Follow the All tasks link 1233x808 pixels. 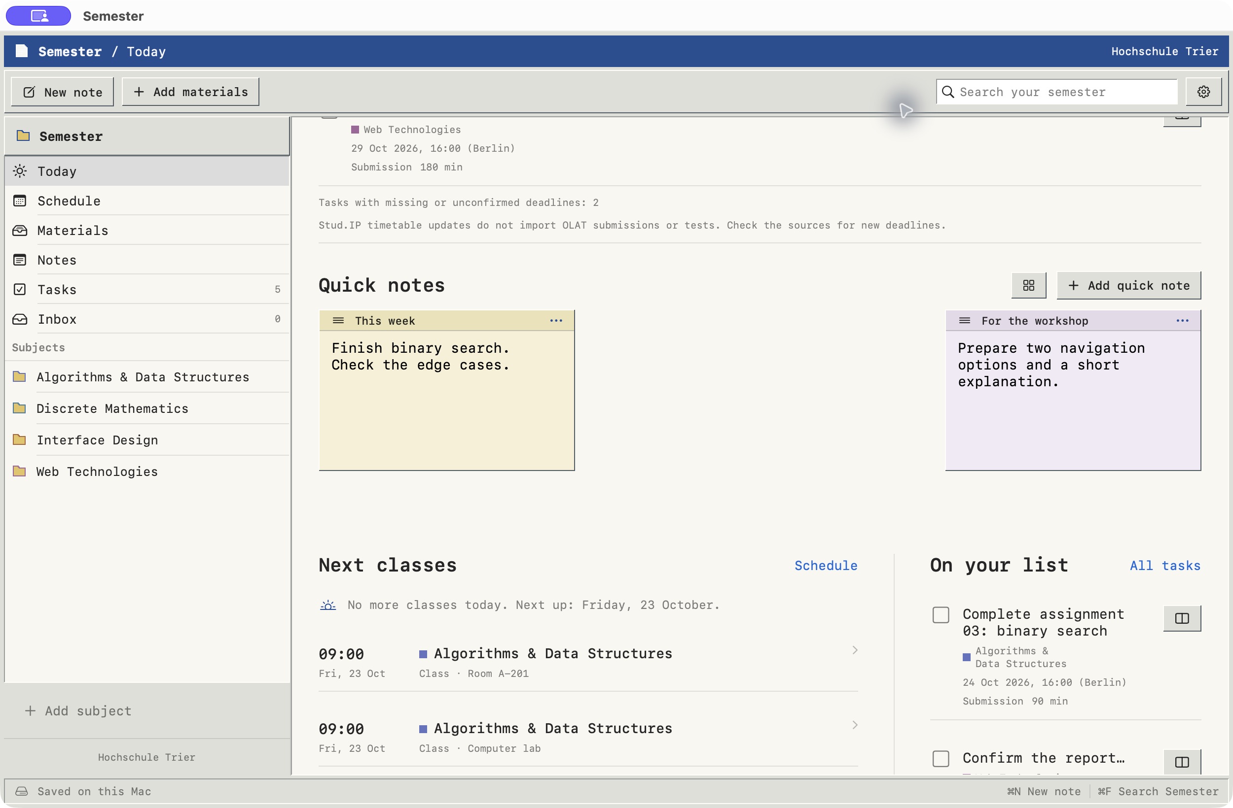click(x=1165, y=565)
